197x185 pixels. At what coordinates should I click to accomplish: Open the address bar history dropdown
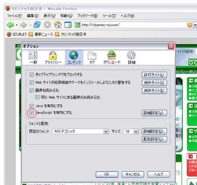[x=195, y=25]
